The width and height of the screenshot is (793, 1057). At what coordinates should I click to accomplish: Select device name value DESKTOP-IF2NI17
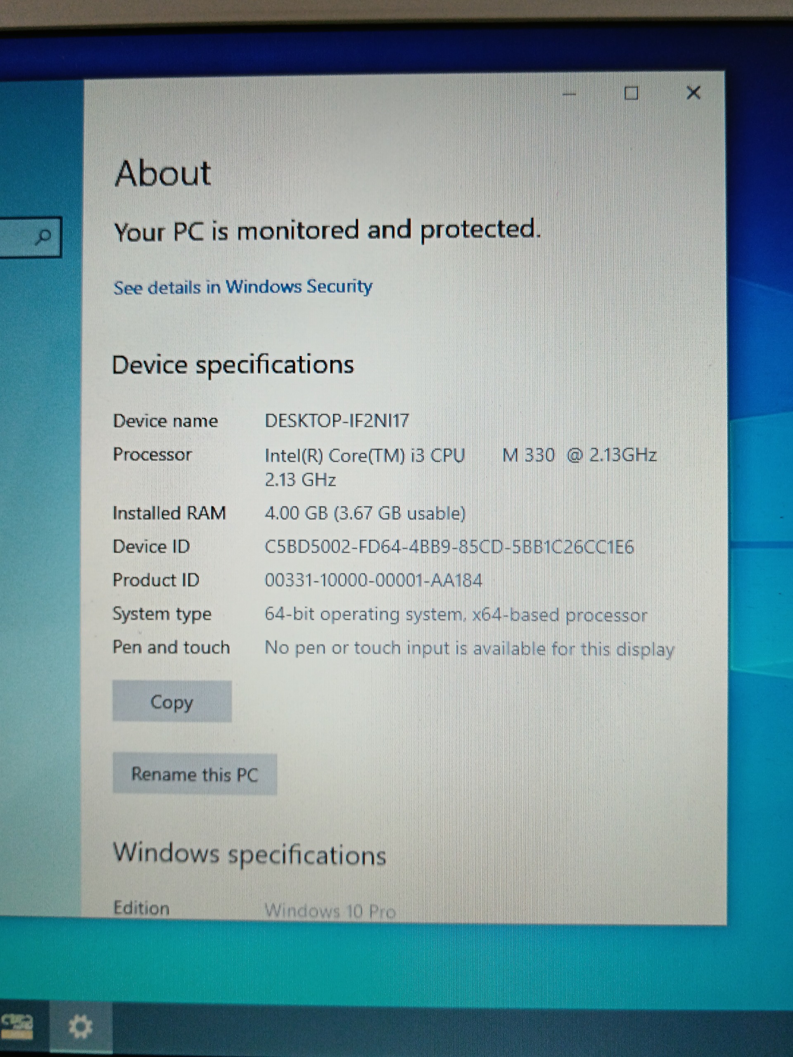[x=337, y=420]
